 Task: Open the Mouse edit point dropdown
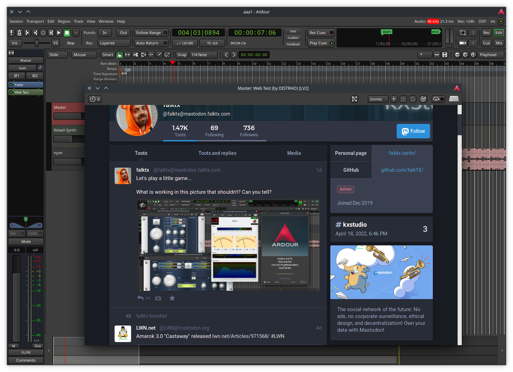coord(84,55)
